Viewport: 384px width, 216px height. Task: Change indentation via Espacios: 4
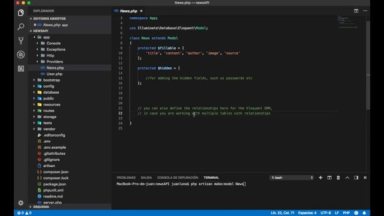(x=307, y=213)
